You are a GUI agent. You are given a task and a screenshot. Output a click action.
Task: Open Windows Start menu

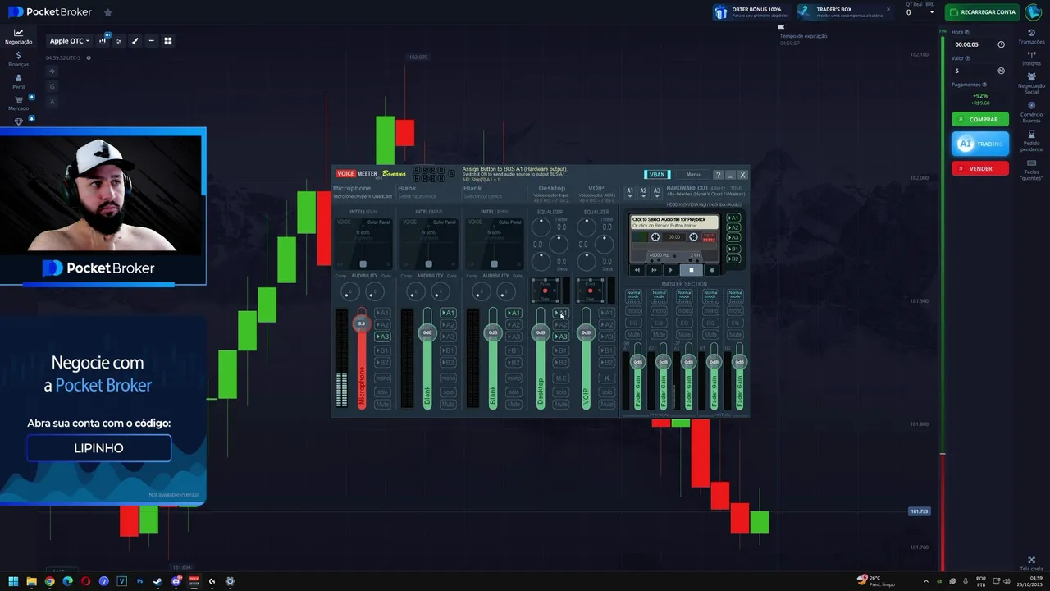click(x=13, y=581)
